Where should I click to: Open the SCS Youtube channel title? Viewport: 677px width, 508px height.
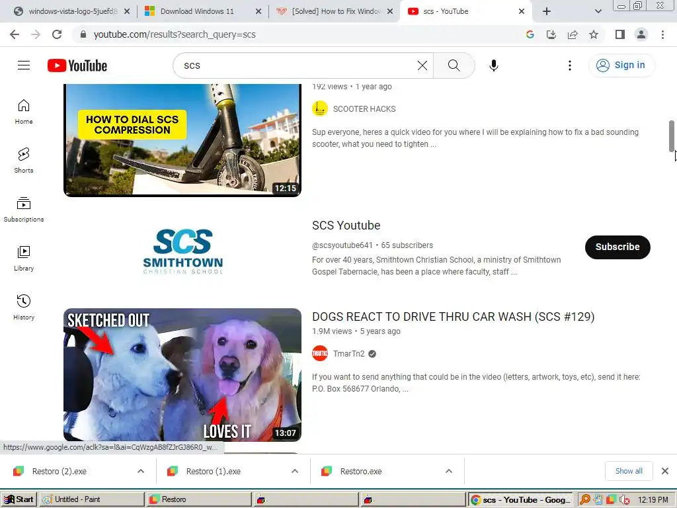pyautogui.click(x=346, y=226)
